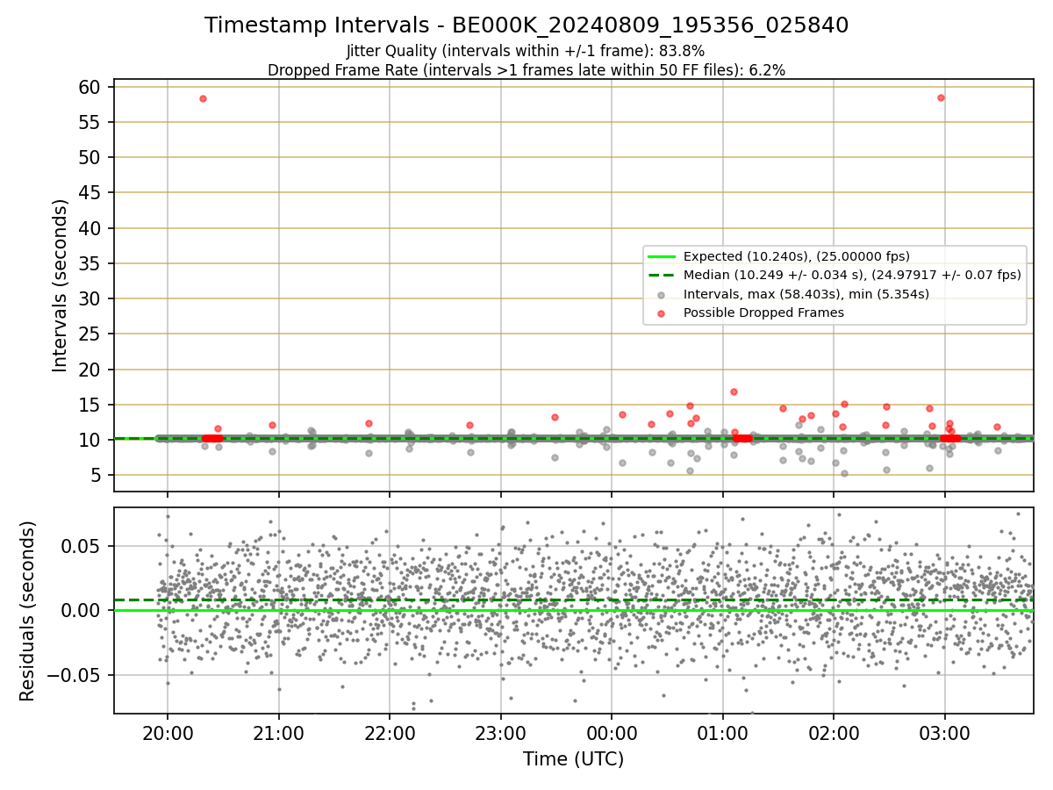Click the x-axis tick label '03:00'

point(944,734)
